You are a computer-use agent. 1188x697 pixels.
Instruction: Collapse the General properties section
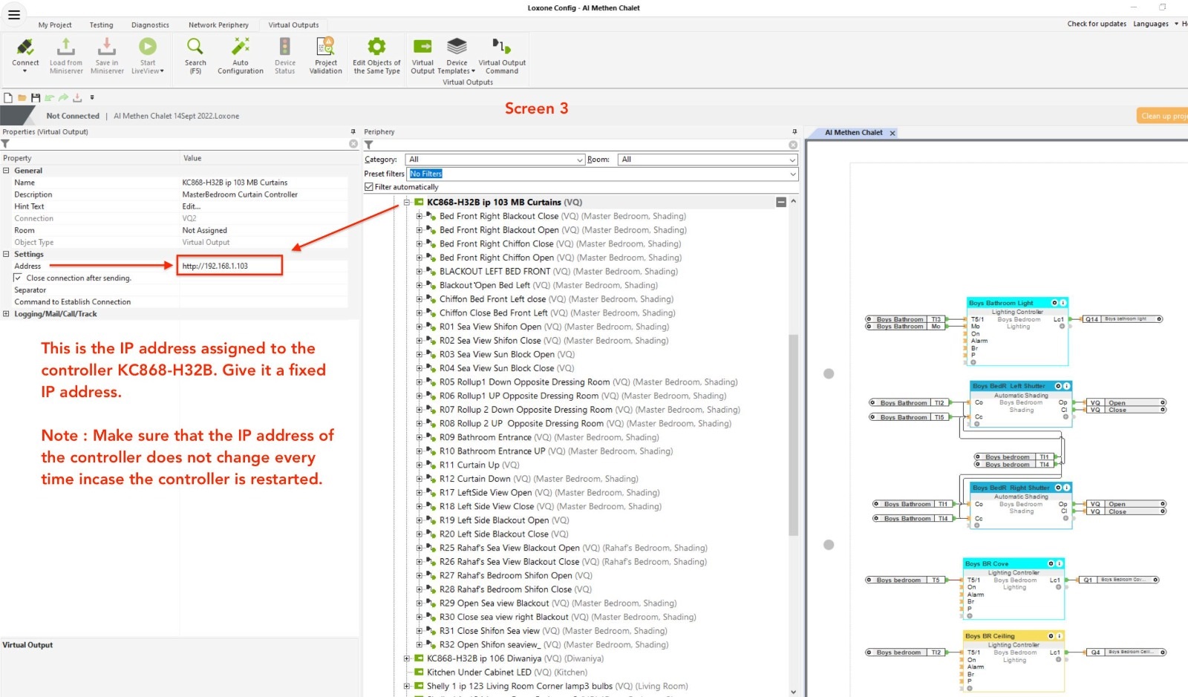point(6,171)
